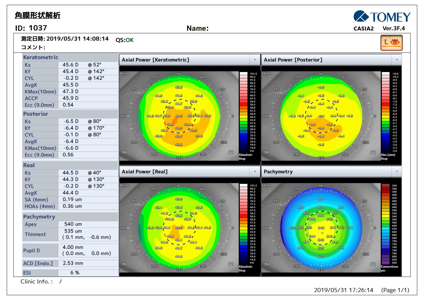
Task: Select the Axial Power [Real] map title
Action: tap(145, 172)
